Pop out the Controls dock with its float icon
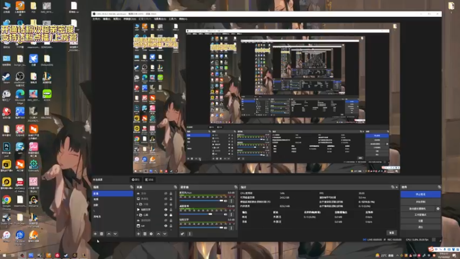Screen dimensions: 460x259 439,187
